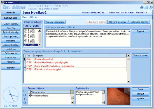Screen dimensions: 154x109
Task: Click Vymaž symptóm button
Action: [x=141, y=56]
